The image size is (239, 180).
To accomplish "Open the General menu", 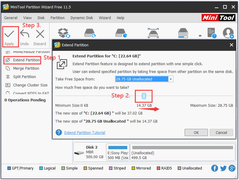I will [x=11, y=18].
